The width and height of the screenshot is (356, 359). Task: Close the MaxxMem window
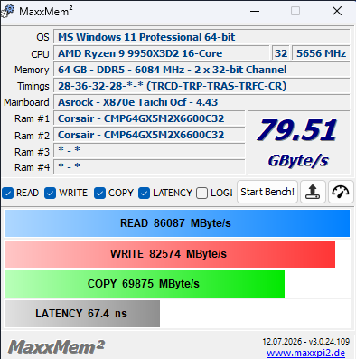(337, 12)
